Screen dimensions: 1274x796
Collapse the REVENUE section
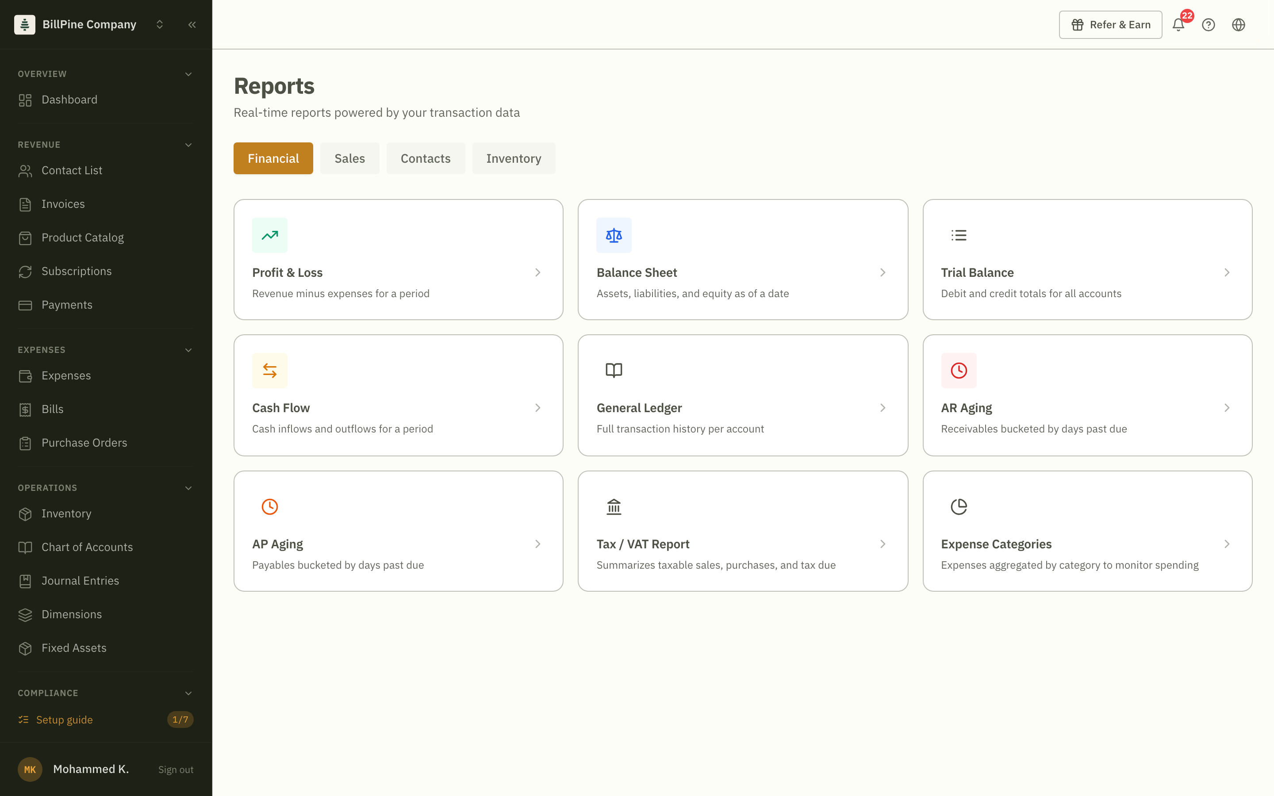[188, 145]
